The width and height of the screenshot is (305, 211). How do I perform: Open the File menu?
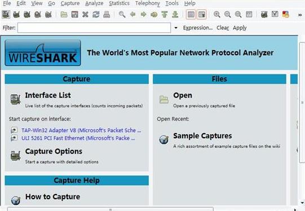[7, 3]
